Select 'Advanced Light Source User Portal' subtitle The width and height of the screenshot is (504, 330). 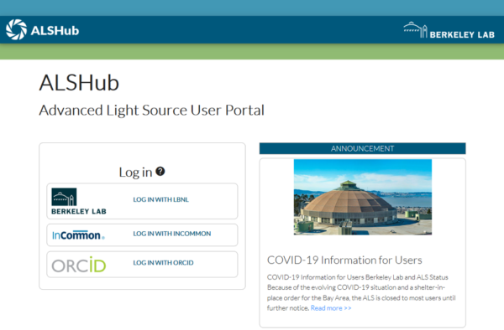pyautogui.click(x=152, y=111)
